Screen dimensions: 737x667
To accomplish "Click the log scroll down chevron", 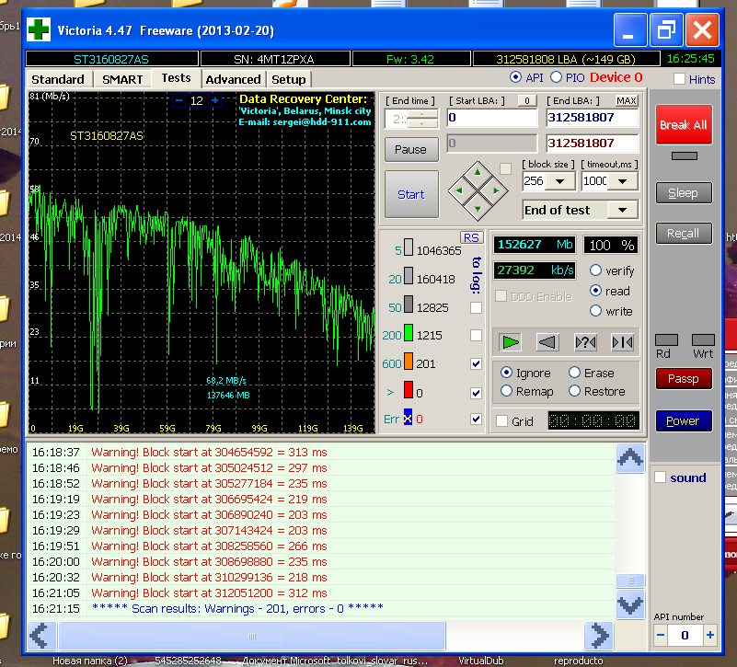I will pyautogui.click(x=630, y=604).
